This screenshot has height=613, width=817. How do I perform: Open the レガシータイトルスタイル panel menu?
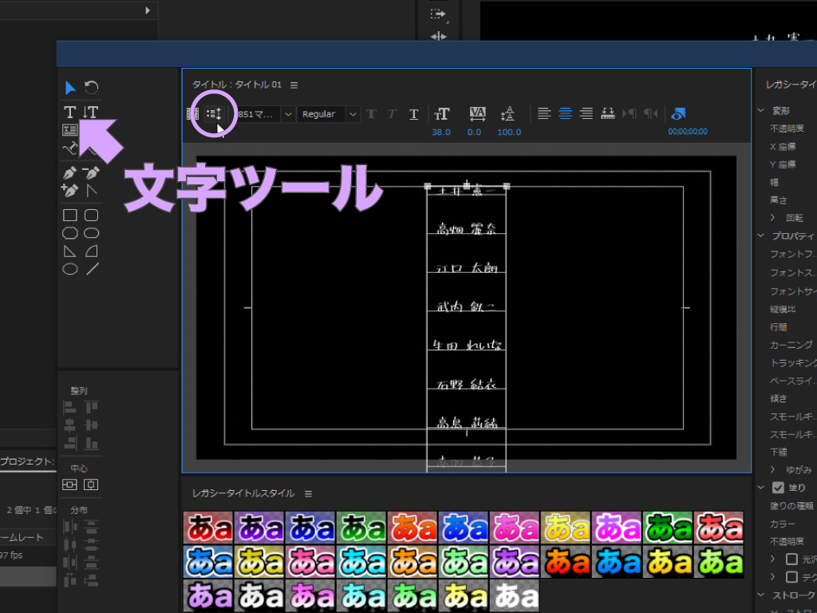pos(308,493)
